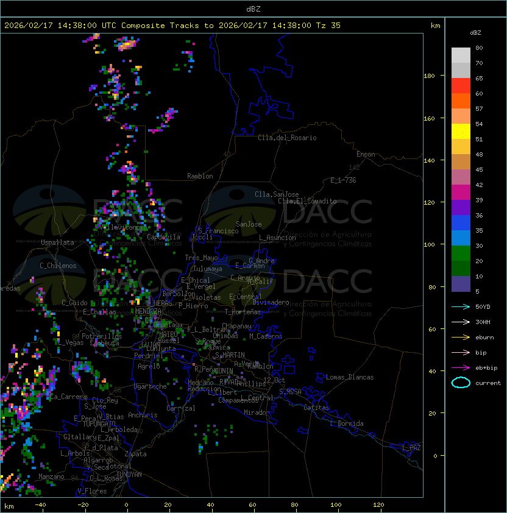The image size is (507, 513).
Task: Click the magenta eb+bip arrow icon
Action: coord(461,368)
